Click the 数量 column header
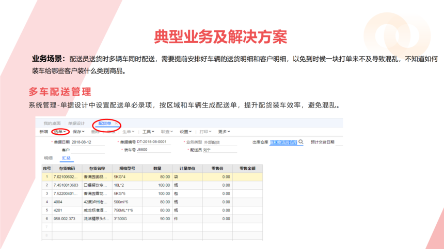444x249 pixels. (x=157, y=169)
